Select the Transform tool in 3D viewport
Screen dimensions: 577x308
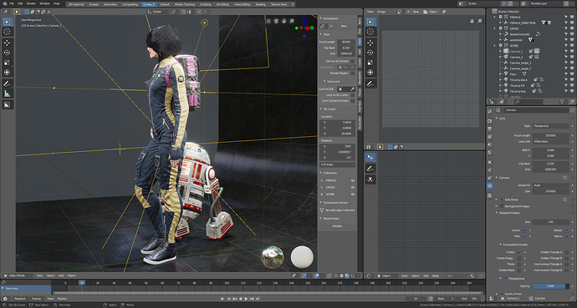click(7, 73)
